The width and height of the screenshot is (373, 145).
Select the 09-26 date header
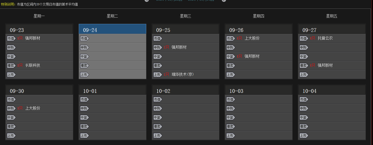(259, 29)
